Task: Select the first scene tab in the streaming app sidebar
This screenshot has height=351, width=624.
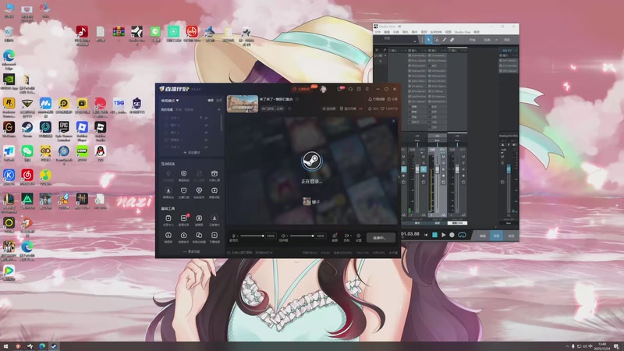Action: click(166, 109)
